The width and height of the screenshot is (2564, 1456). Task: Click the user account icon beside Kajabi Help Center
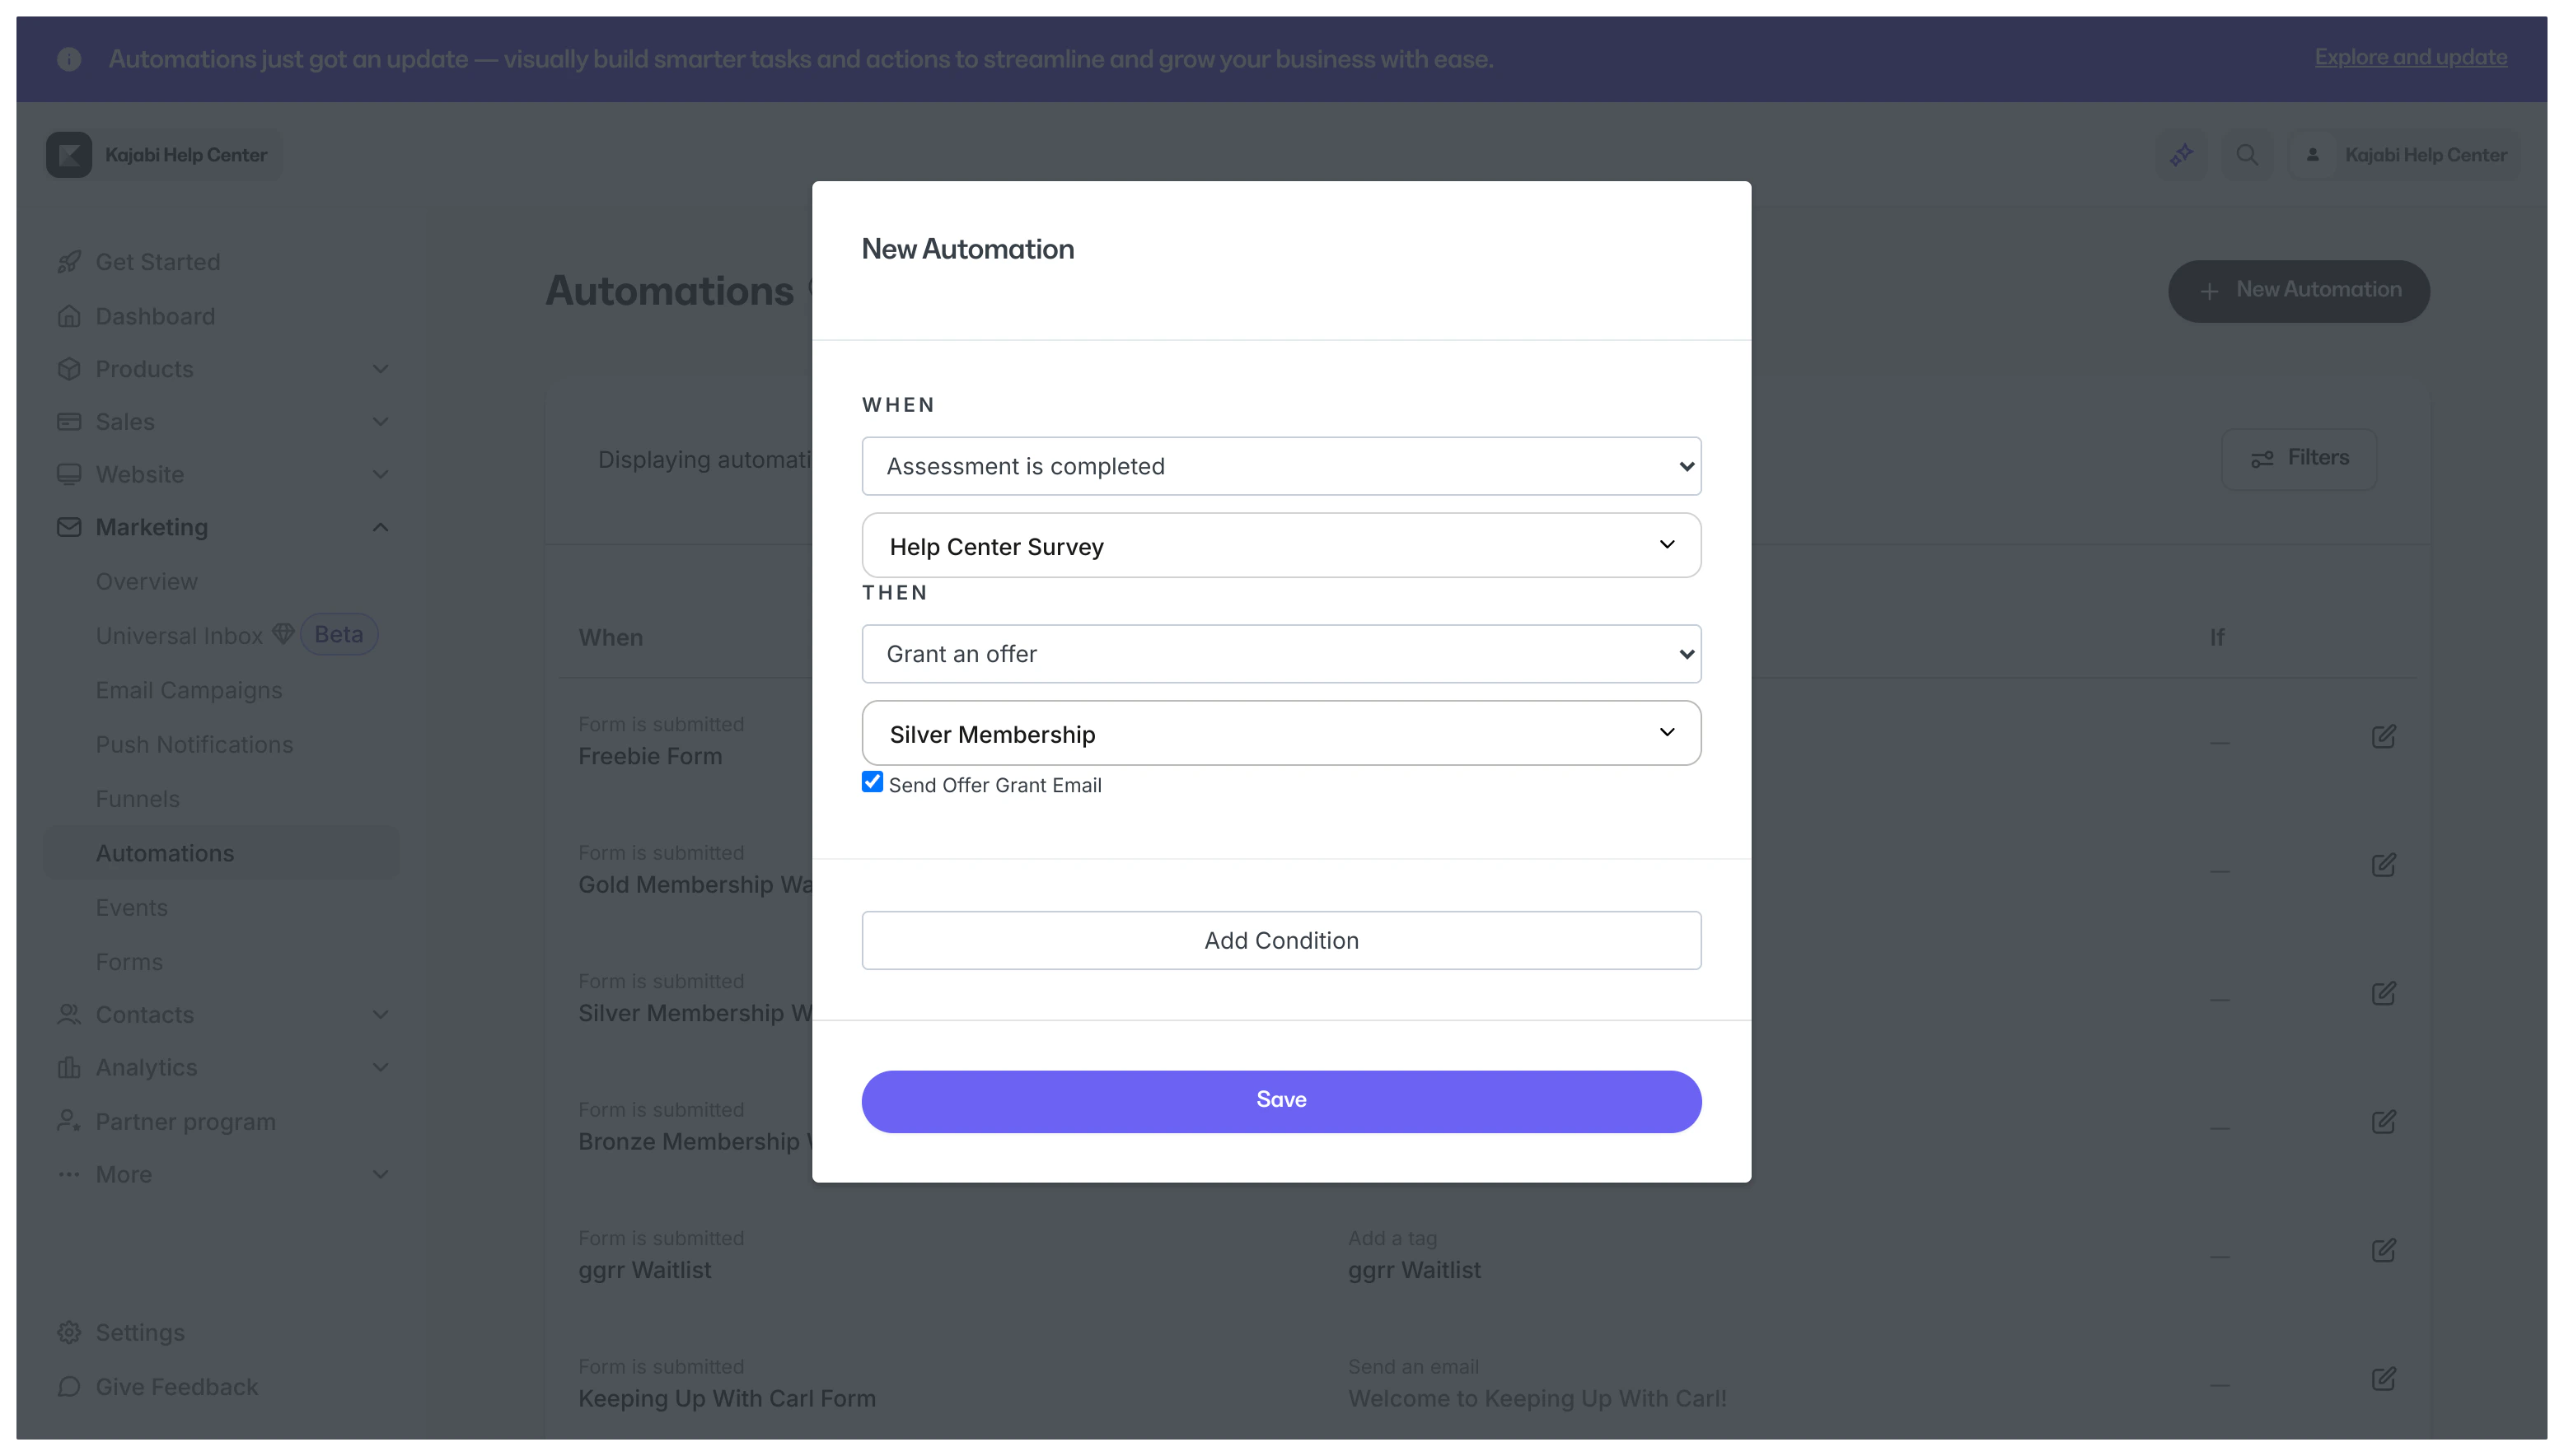[2312, 154]
